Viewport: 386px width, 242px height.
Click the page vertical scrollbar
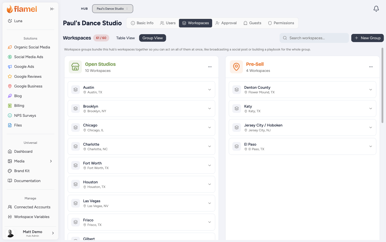pyautogui.click(x=382, y=85)
